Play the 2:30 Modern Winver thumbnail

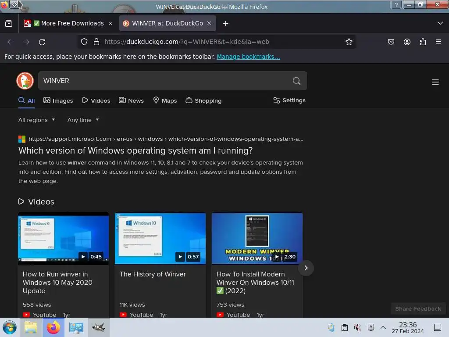point(257,238)
